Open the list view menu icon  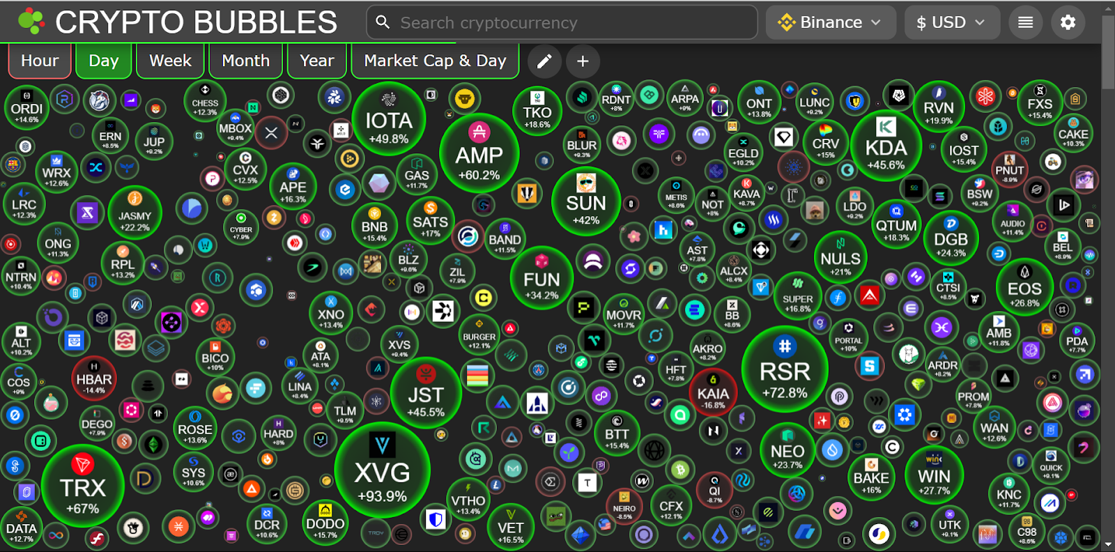1025,22
